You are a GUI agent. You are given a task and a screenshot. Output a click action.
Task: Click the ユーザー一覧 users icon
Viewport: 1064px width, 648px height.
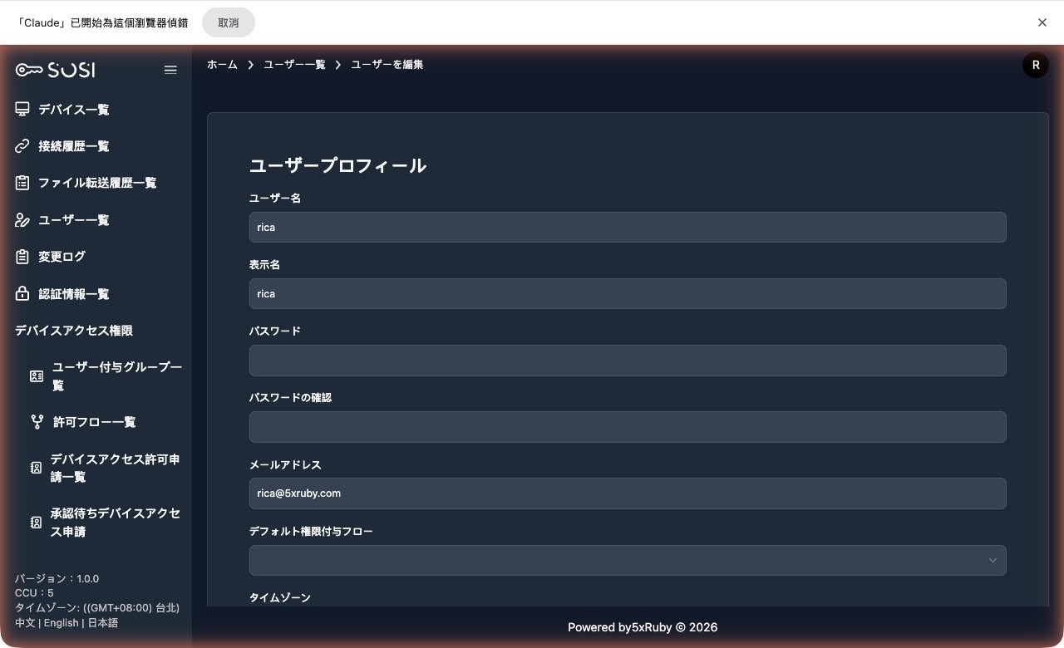22,220
